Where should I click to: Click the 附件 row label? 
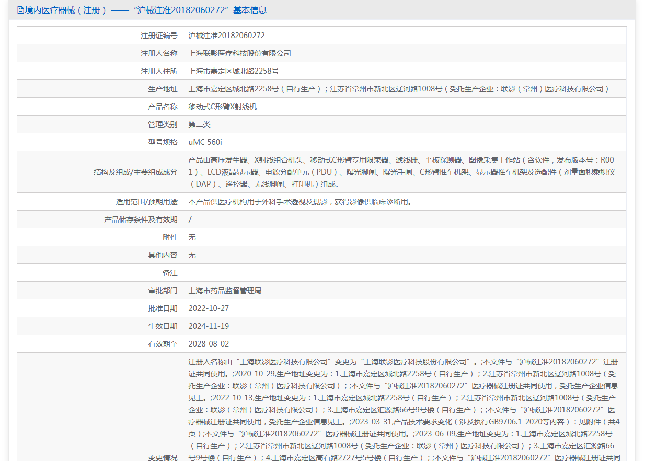click(170, 237)
